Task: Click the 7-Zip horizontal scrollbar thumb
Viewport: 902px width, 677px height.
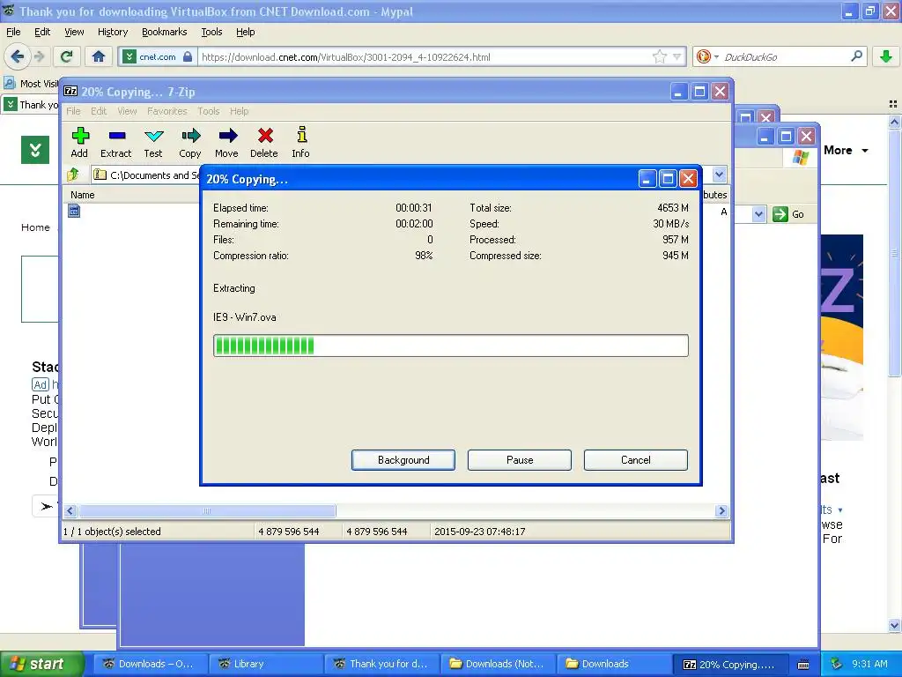Action: pyautogui.click(x=207, y=510)
